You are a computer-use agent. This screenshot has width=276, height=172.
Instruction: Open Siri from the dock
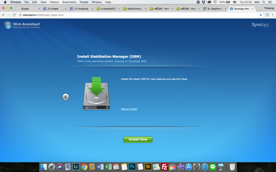click(60, 167)
